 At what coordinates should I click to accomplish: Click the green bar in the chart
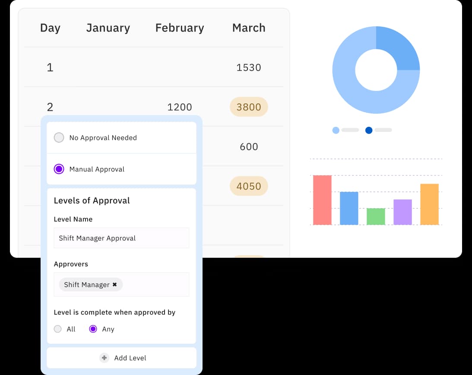pos(376,217)
